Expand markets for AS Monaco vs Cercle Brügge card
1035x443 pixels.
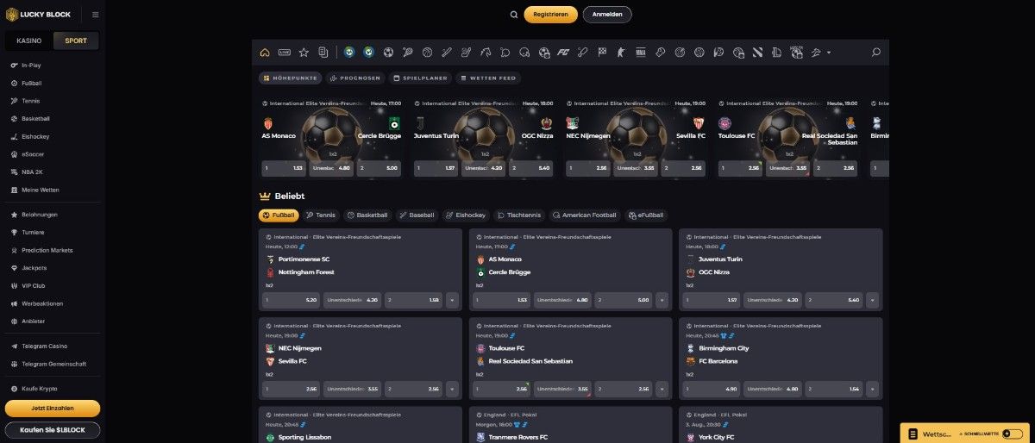662,300
